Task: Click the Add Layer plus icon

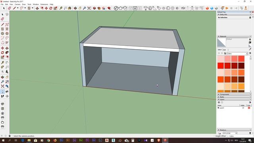Action: tap(219, 102)
